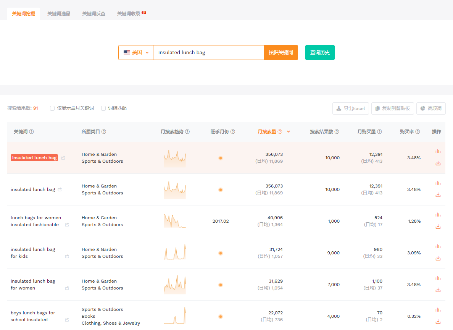Viewport: 453px width, 330px height.
Task: Switch to 关键词选品 tab
Action: coord(59,14)
